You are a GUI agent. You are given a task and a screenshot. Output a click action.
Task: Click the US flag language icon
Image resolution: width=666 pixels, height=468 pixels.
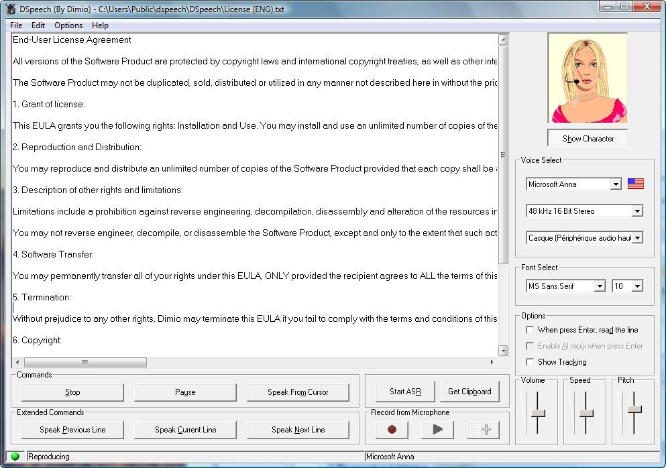(635, 184)
